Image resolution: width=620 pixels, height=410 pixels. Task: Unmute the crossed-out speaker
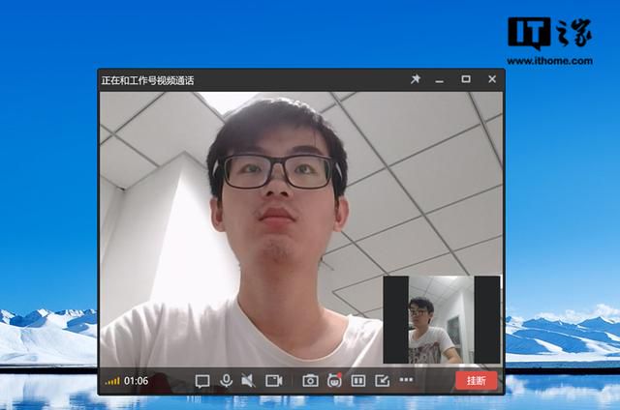pos(248,381)
